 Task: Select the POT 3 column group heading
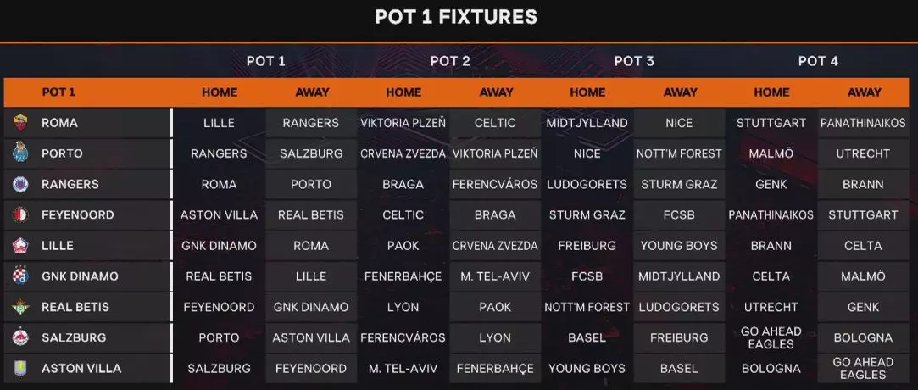(x=633, y=61)
